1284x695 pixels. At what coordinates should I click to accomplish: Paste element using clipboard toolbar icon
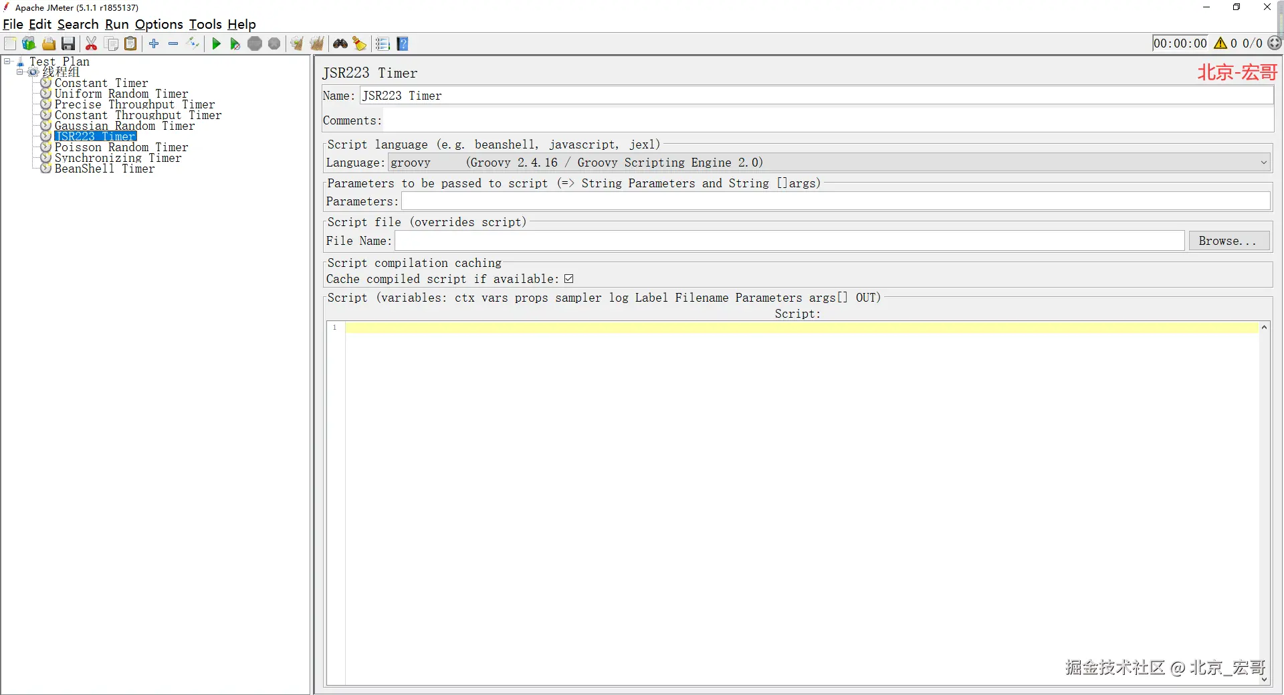click(131, 44)
